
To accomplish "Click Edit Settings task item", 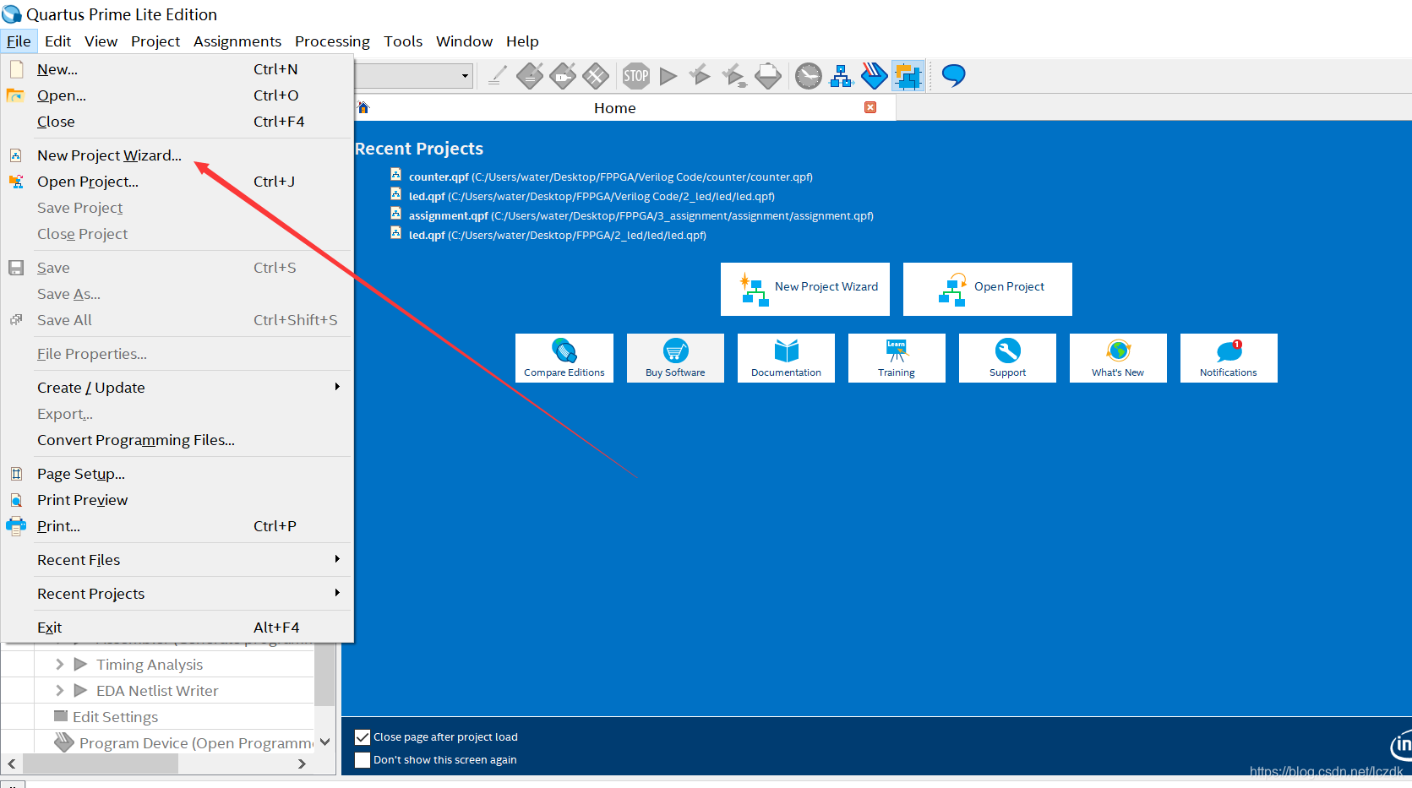I will (x=115, y=717).
